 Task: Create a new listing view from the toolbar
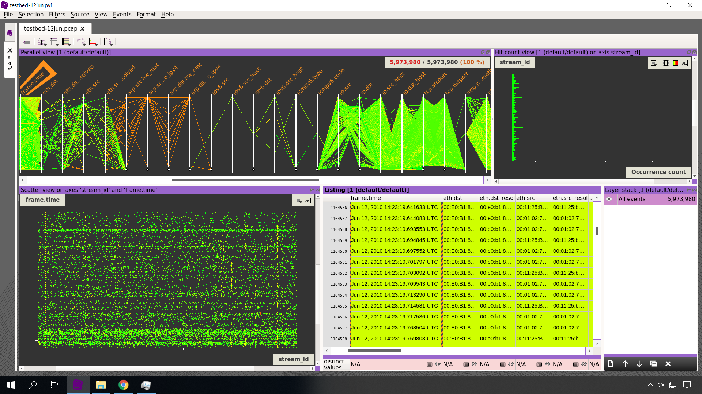(x=54, y=42)
